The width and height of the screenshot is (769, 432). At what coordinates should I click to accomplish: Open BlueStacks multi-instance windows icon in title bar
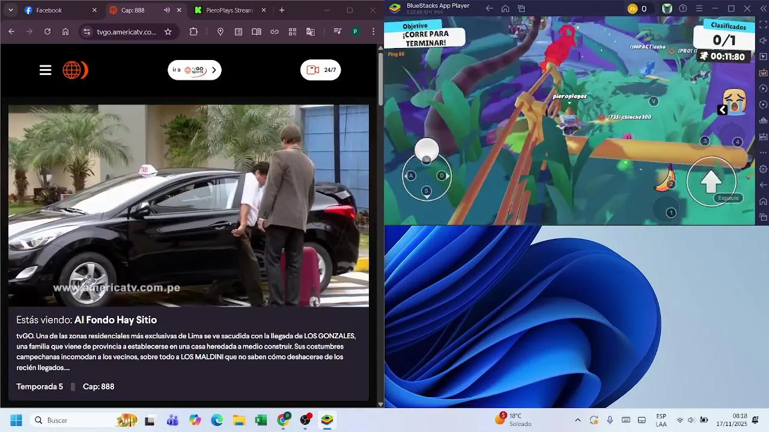click(x=521, y=8)
